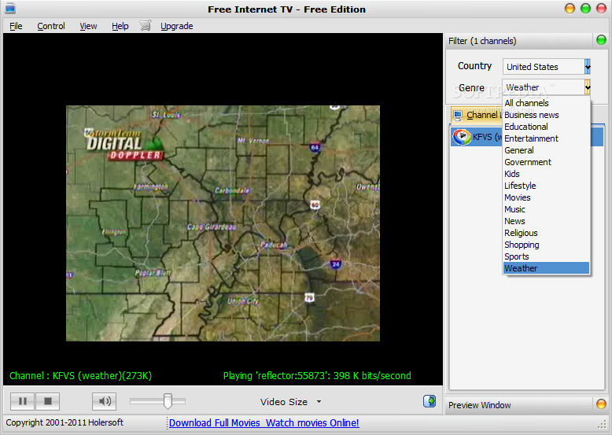Click the Copyright 2001-2011 Holersoft text
This screenshot has width=612, height=435.
click(x=65, y=422)
